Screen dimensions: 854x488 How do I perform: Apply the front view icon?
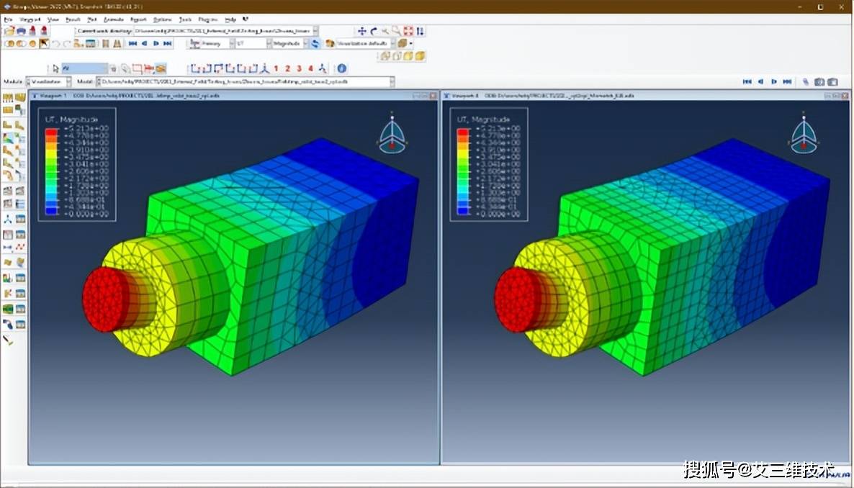[x=194, y=68]
